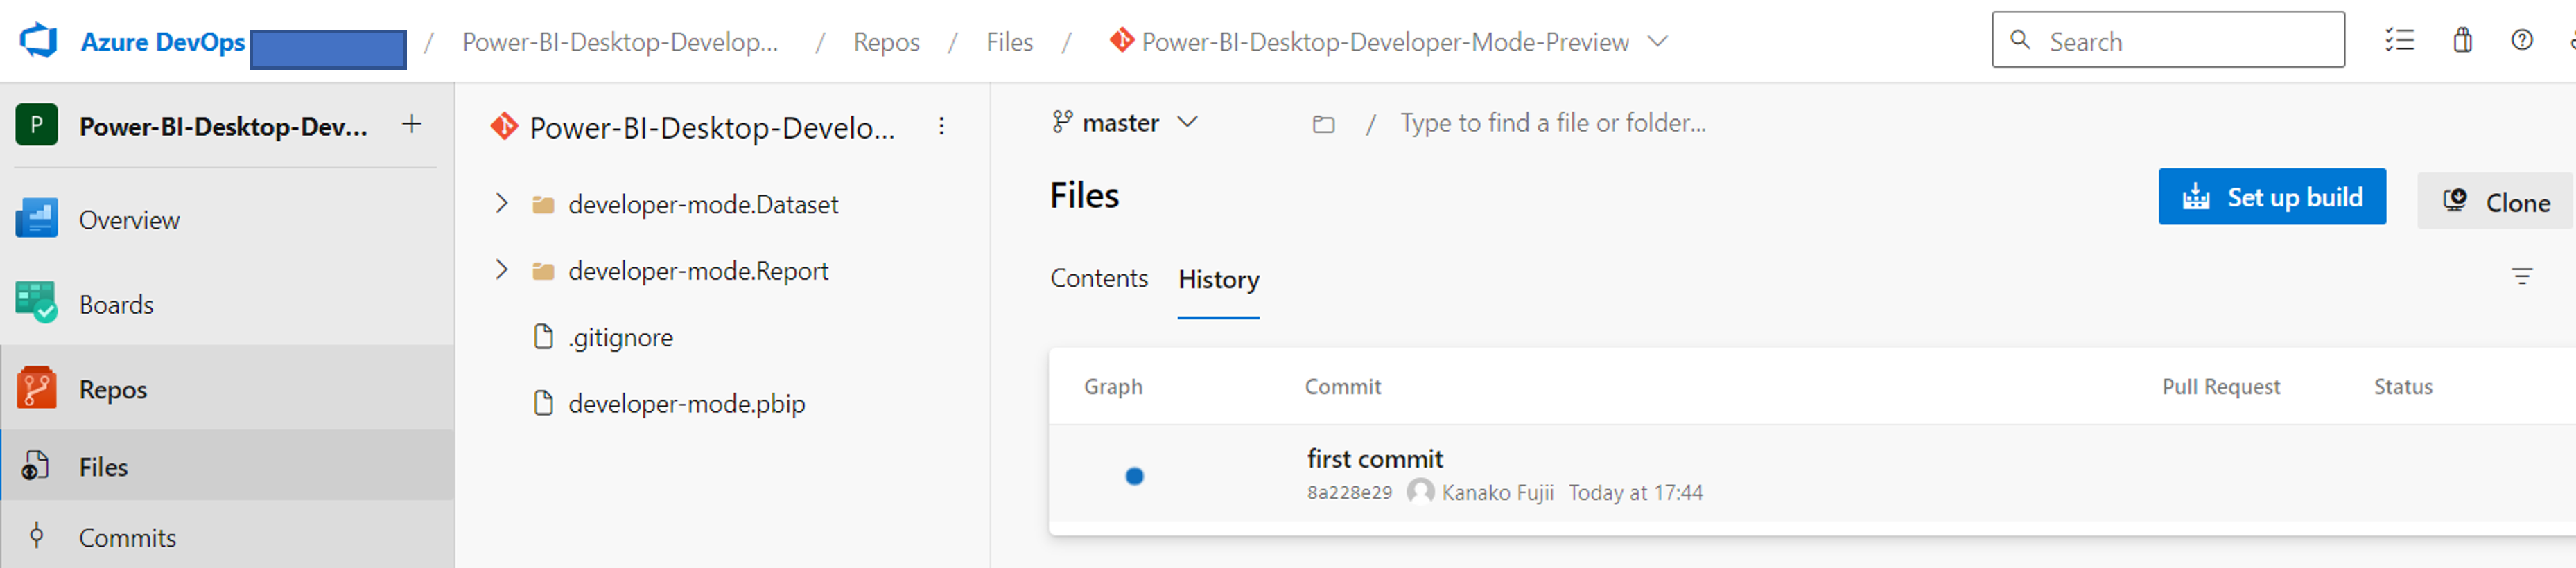Viewport: 2576px width, 568px height.
Task: Open Overview in the sidebar
Action: point(129,220)
